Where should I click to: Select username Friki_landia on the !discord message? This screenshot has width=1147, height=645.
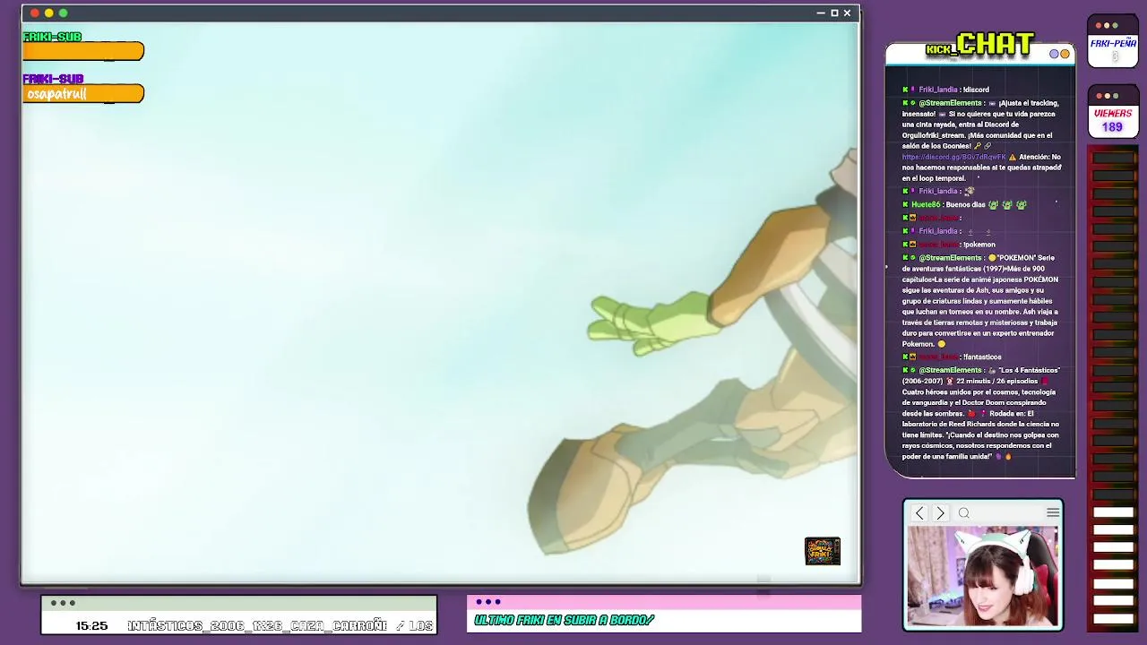click(938, 90)
